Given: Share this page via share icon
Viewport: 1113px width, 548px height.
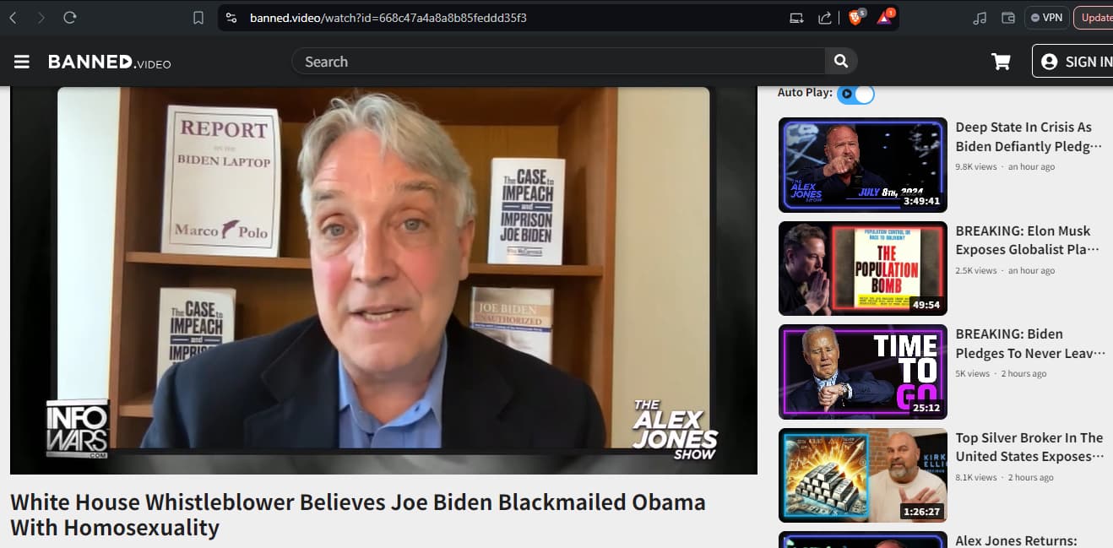Looking at the screenshot, I should coord(825,18).
